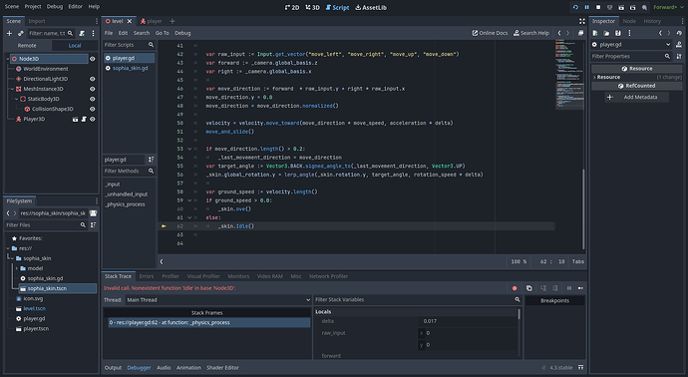
Task: Copy the debugger error with copy icon
Action: click(x=529, y=288)
